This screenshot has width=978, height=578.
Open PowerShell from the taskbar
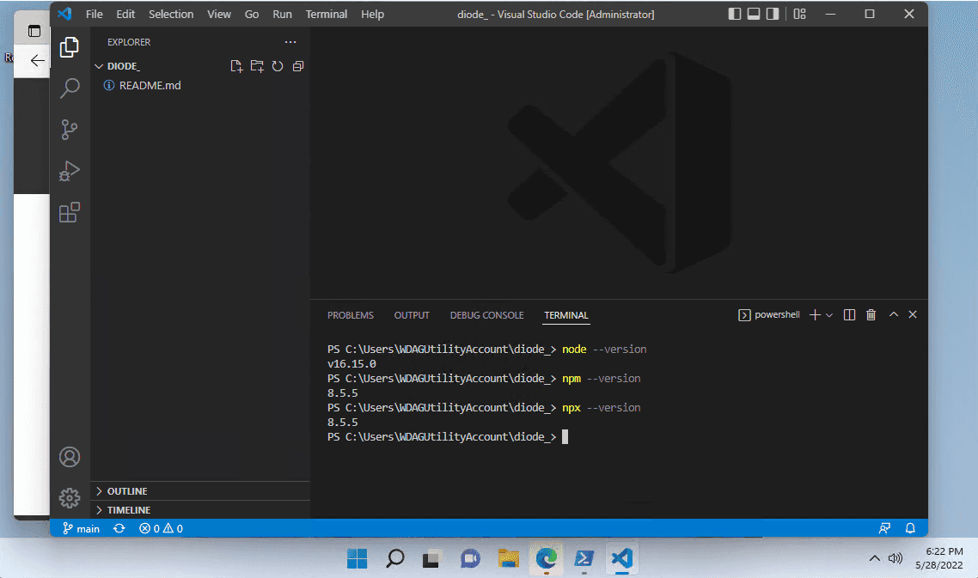(584, 558)
